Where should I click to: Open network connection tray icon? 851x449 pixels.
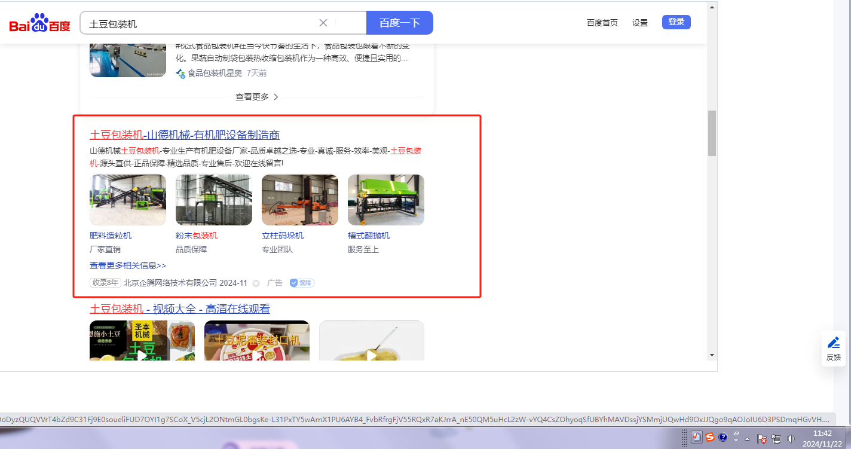(x=776, y=438)
